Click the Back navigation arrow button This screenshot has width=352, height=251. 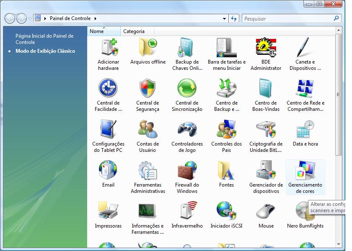point(10,18)
